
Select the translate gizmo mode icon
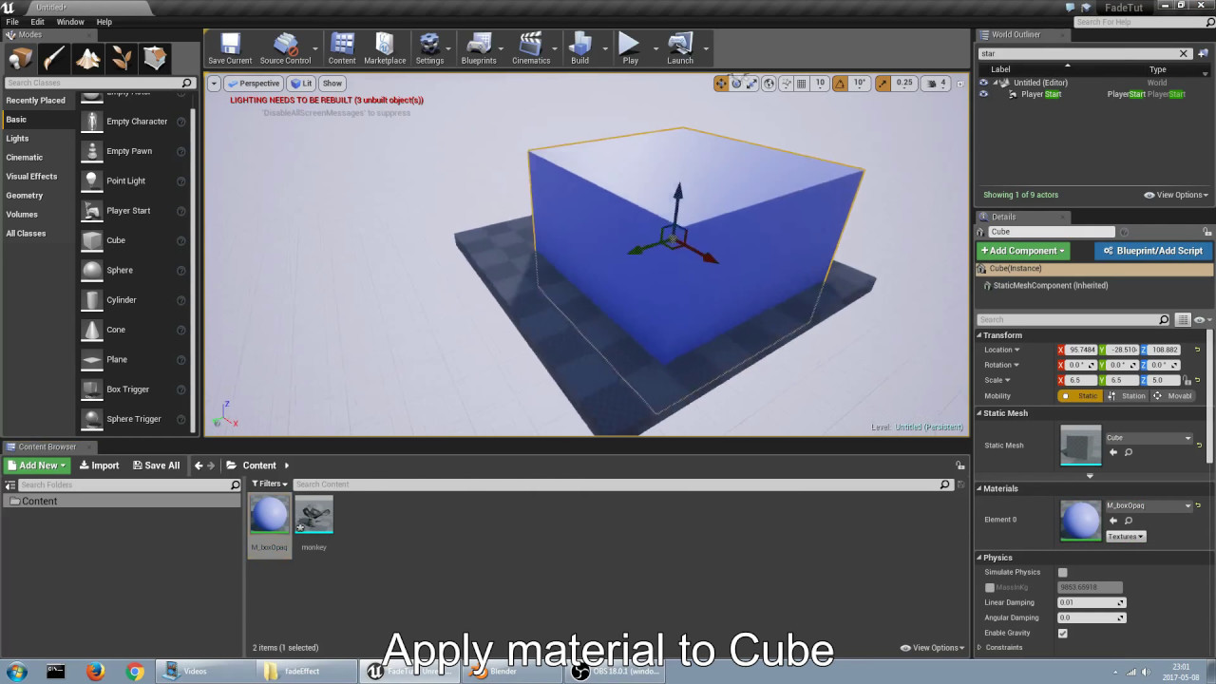tap(721, 84)
